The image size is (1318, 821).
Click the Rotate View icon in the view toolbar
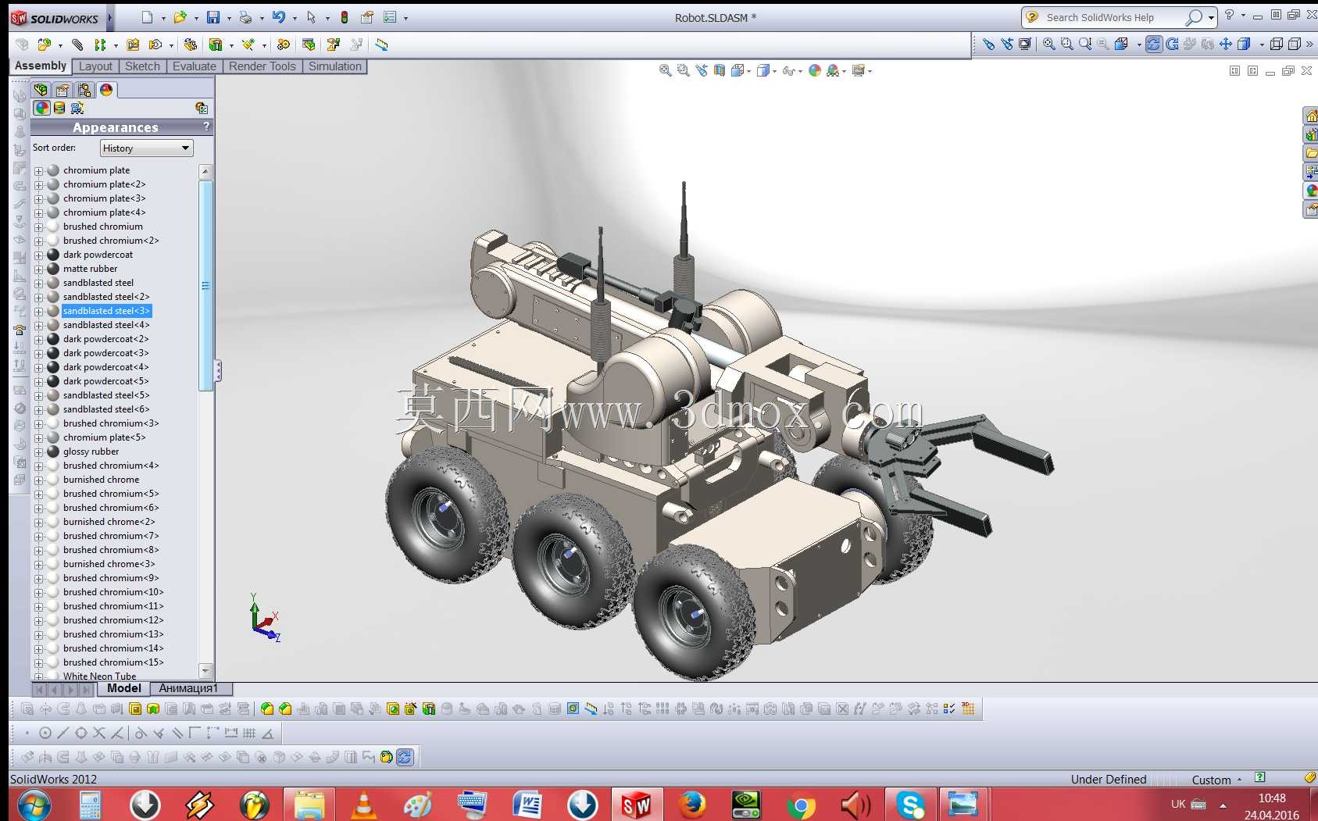(1154, 44)
